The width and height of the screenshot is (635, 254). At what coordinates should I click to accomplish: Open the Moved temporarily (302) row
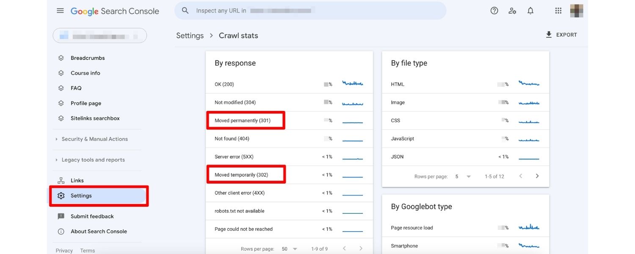pyautogui.click(x=241, y=175)
